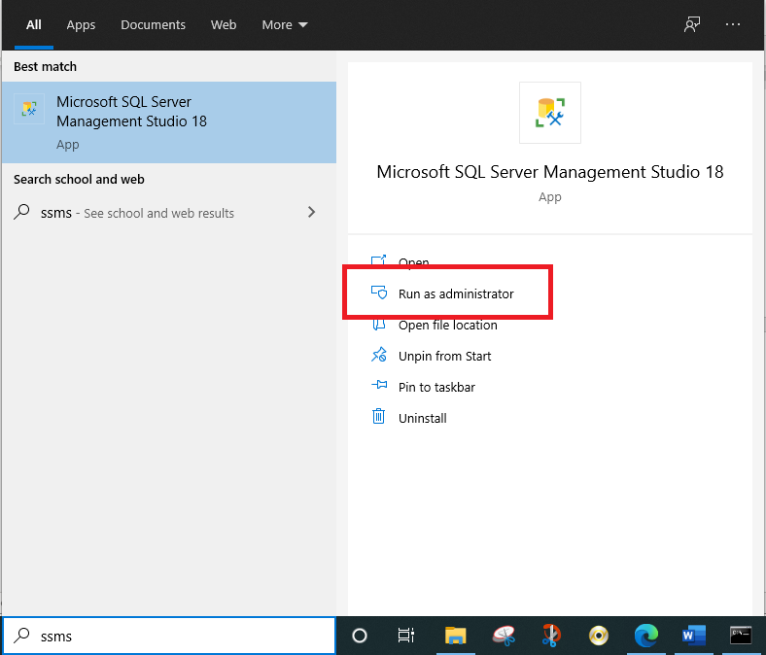Expand the ssms web results chevron
766x655 pixels.
pyautogui.click(x=311, y=212)
